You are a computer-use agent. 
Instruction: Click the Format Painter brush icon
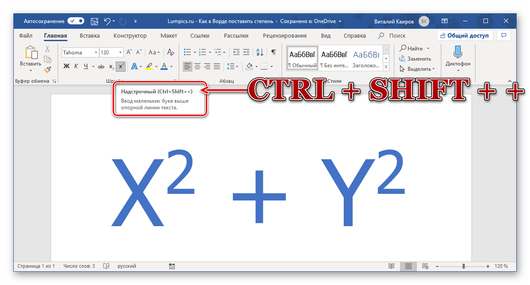point(47,69)
